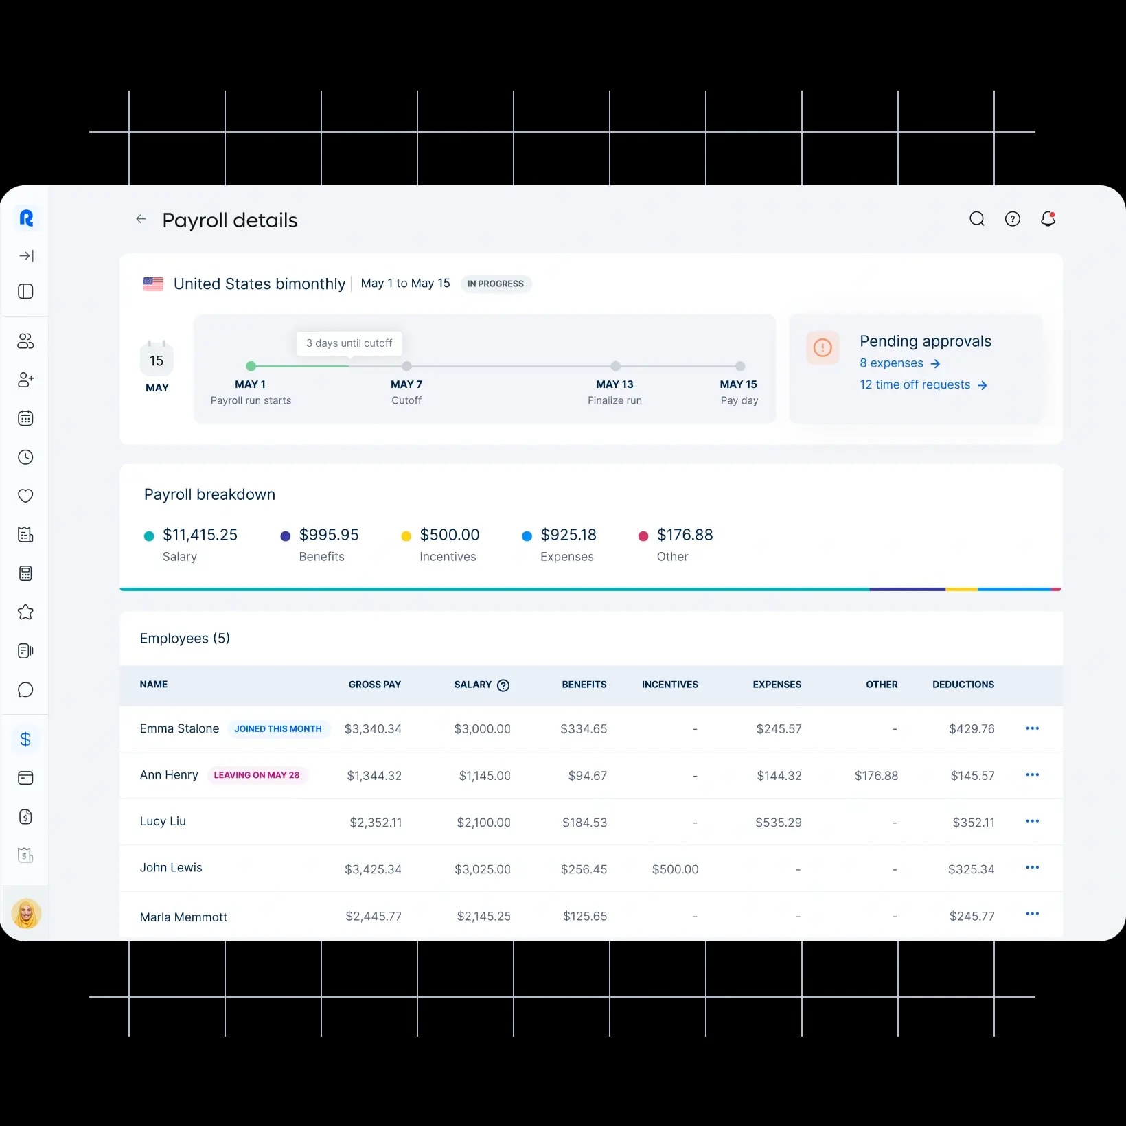The width and height of the screenshot is (1126, 1126).
Task: Click the 3 days until cutoff tooltip
Action: [349, 343]
